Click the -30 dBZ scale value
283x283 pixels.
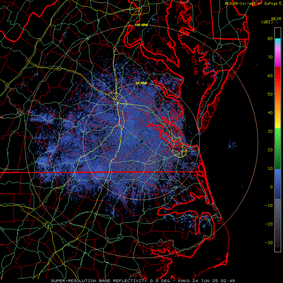(269, 242)
